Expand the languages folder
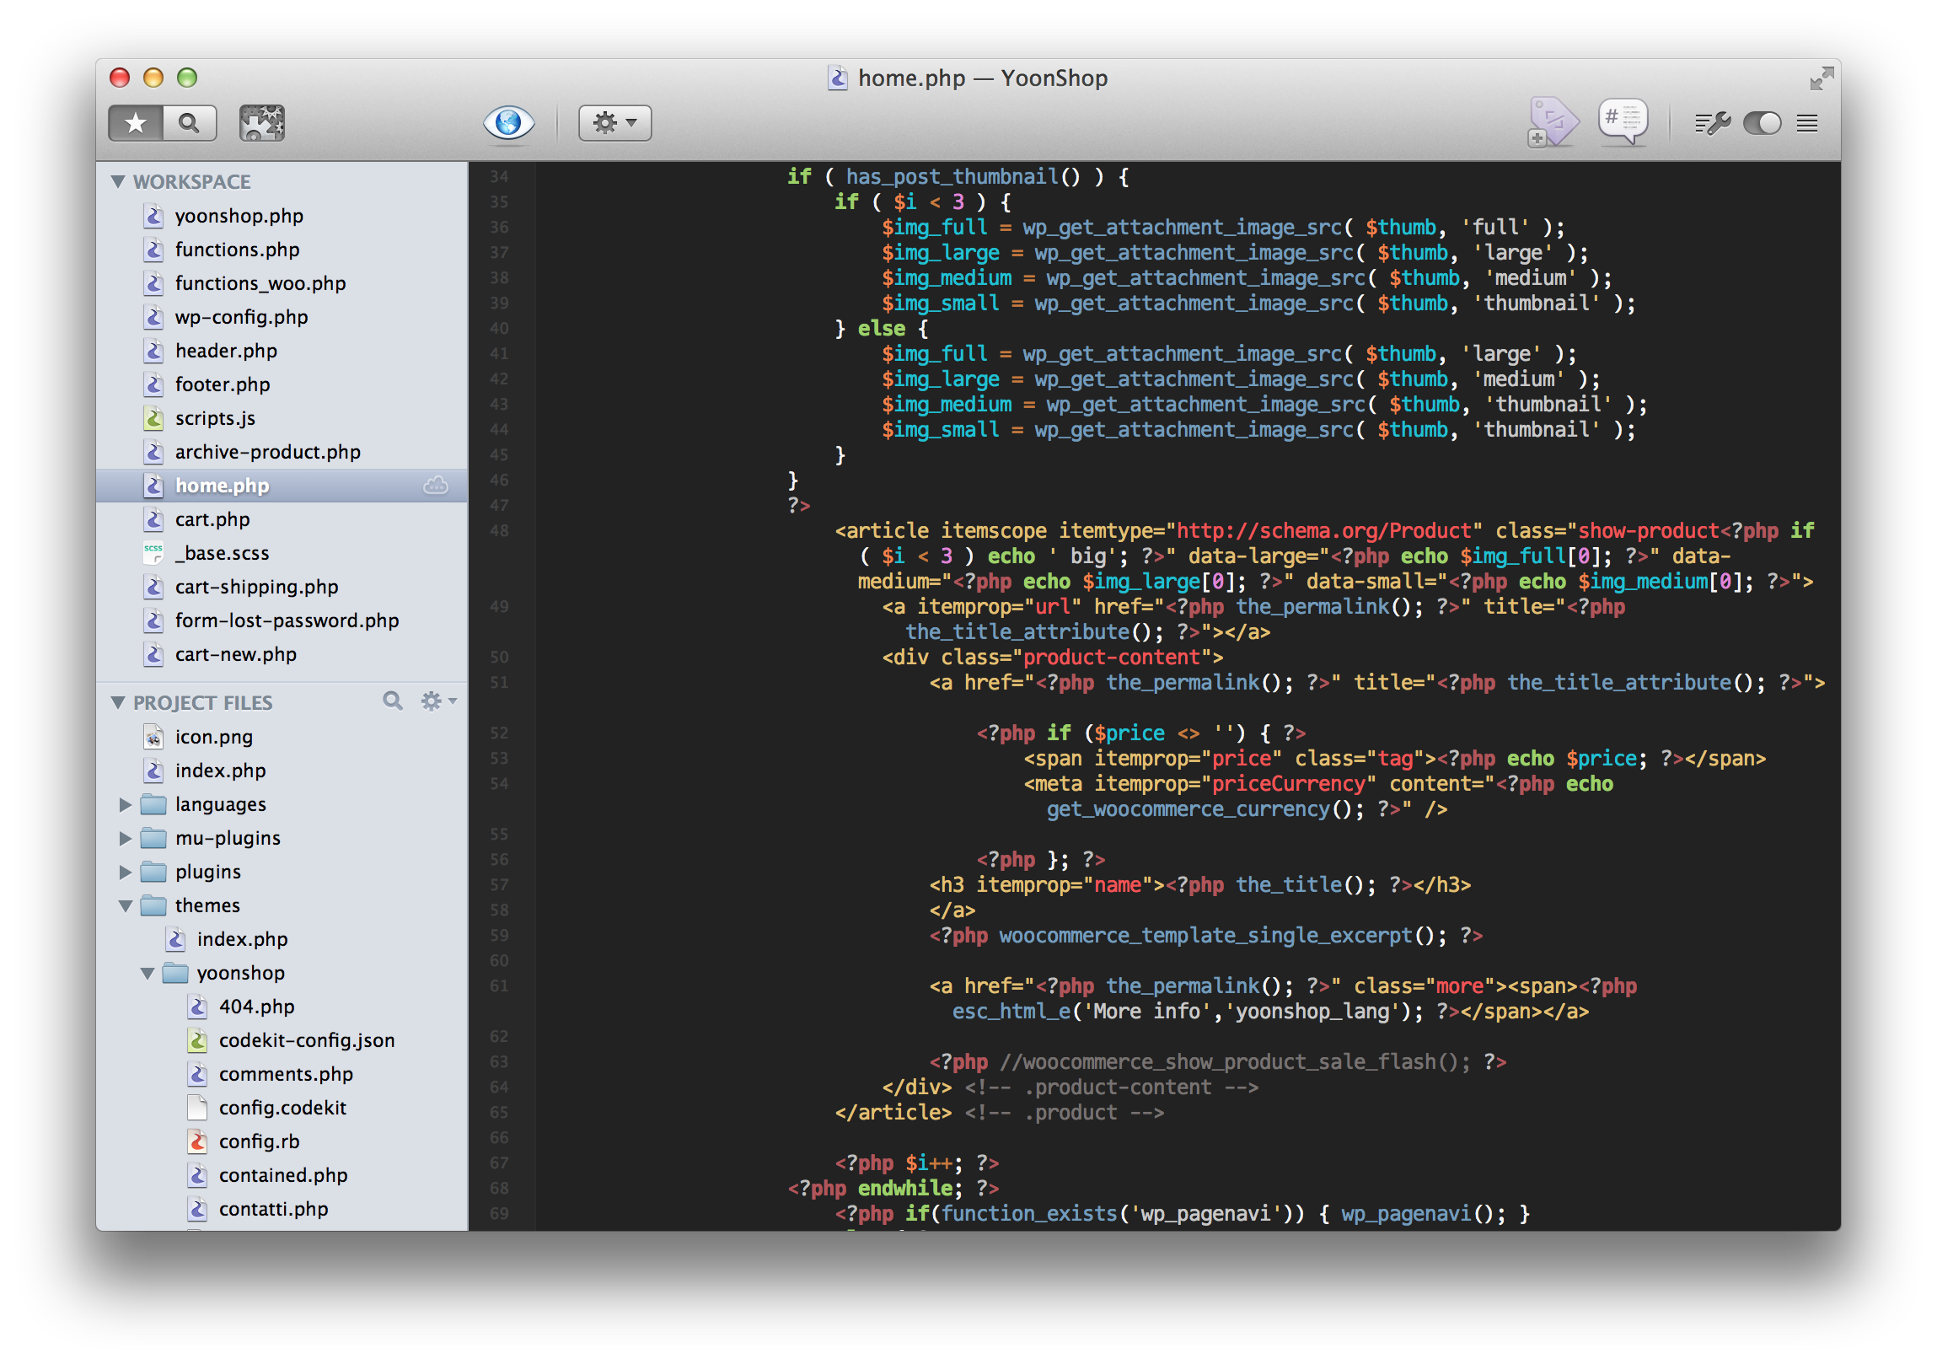 coord(125,805)
